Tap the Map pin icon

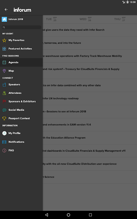4,71
